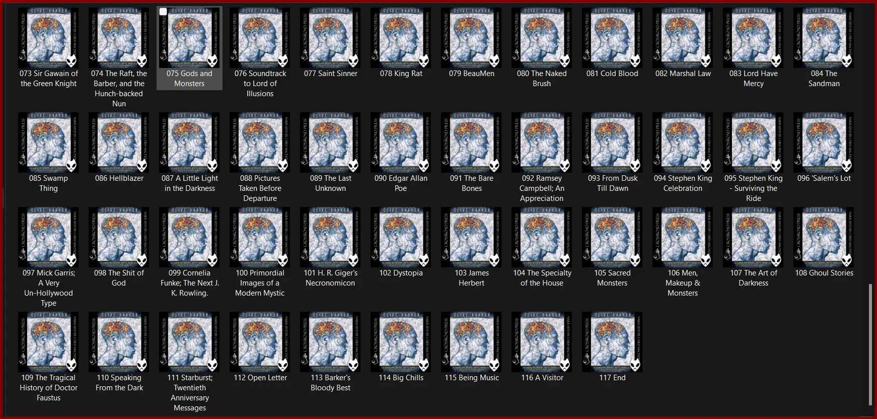Screen dimensions: 877x419
Task: Choose the 106 Men, Makeup & Monsters thumbnail
Action: tap(683, 237)
